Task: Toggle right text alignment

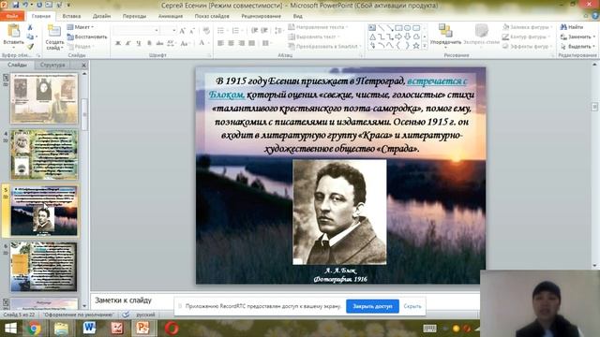Action: click(x=242, y=43)
